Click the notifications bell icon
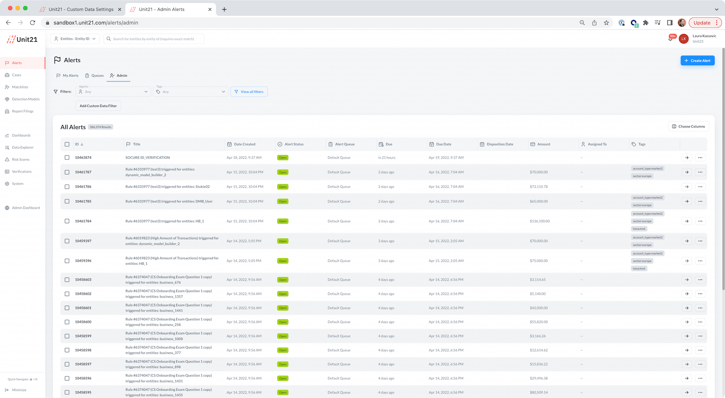The width and height of the screenshot is (725, 398). click(671, 38)
